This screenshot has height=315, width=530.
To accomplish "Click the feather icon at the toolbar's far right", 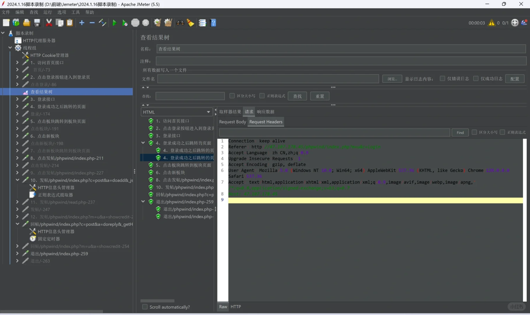I will click(524, 22).
